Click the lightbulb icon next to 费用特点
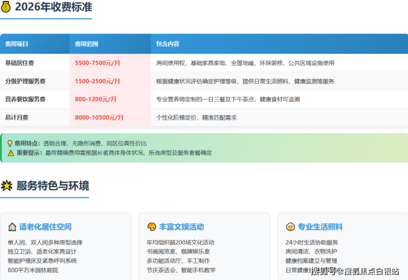This screenshot has height=280, width=408. [x=9, y=143]
